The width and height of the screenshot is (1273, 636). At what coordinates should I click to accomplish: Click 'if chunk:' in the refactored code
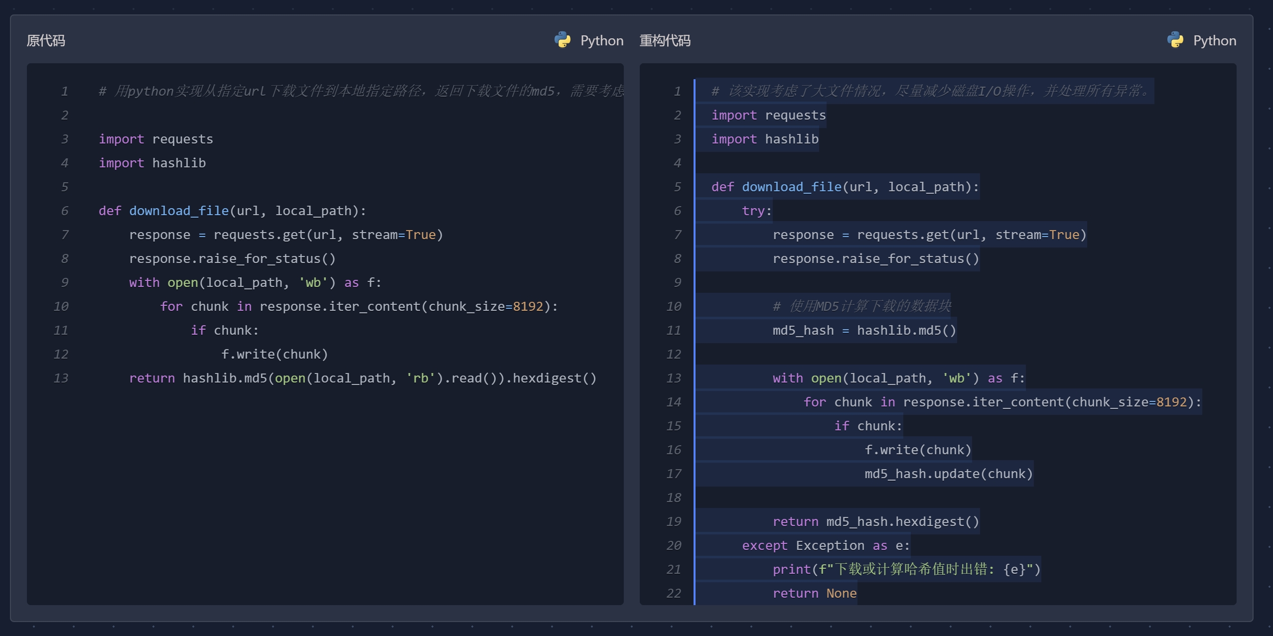coord(869,426)
